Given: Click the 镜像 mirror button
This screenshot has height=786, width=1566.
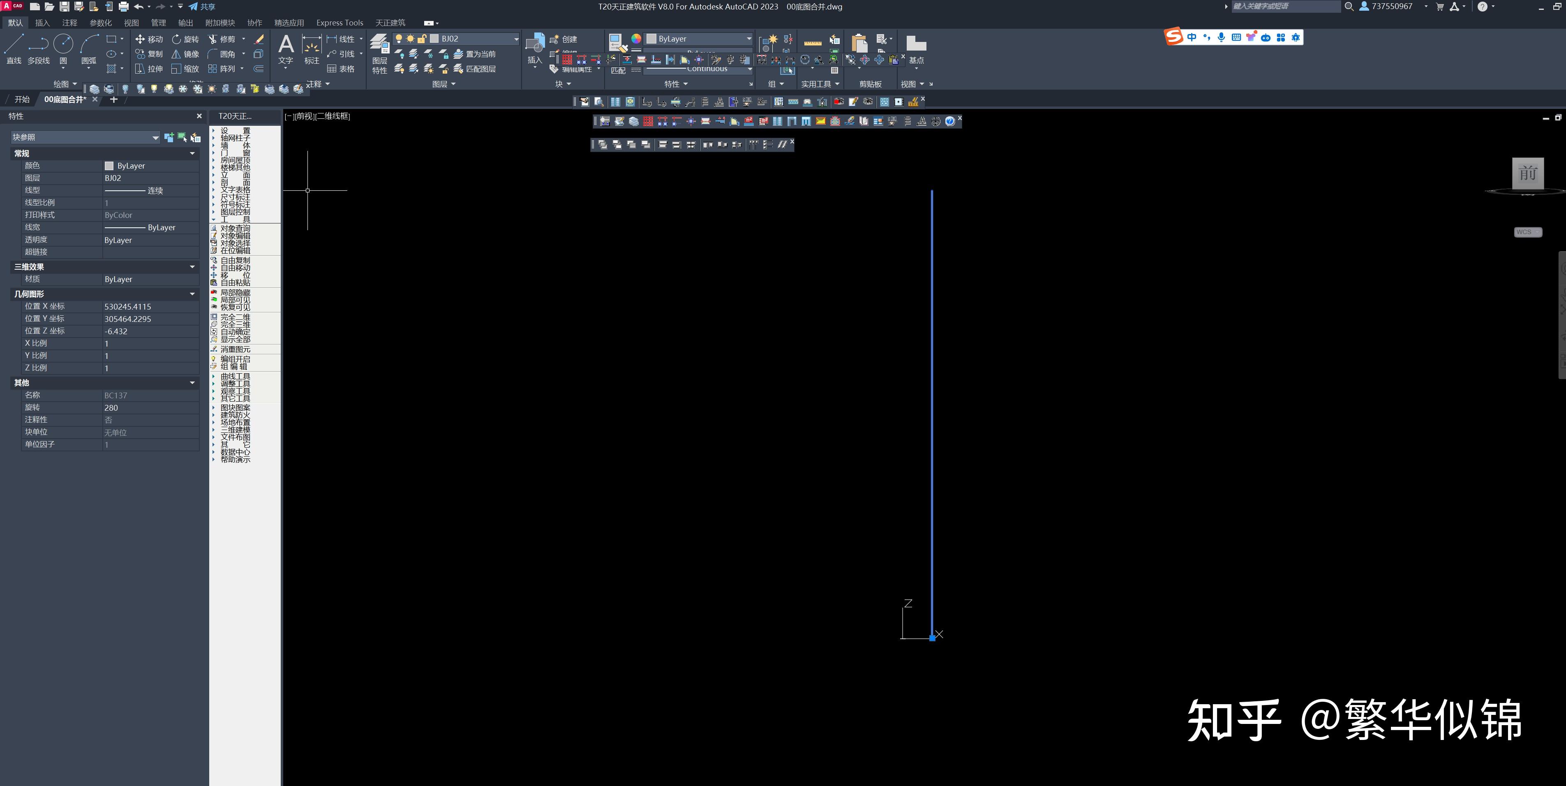Looking at the screenshot, I should click(x=185, y=54).
